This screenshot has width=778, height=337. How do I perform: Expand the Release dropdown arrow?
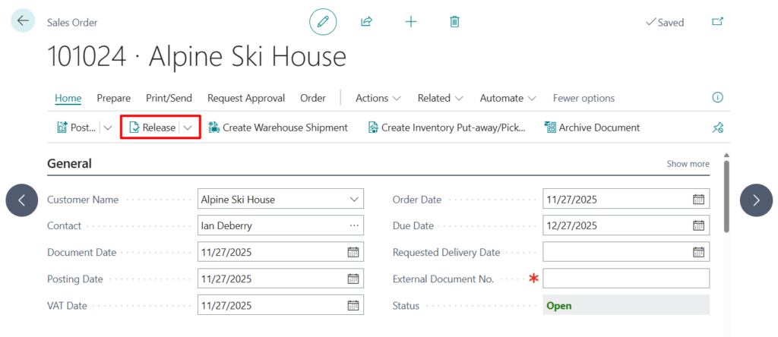188,128
